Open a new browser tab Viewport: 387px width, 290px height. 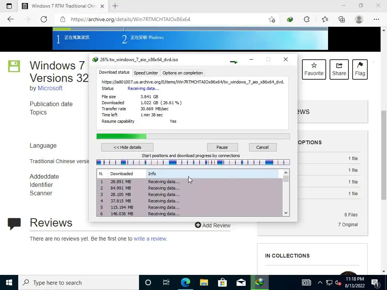[x=115, y=6]
